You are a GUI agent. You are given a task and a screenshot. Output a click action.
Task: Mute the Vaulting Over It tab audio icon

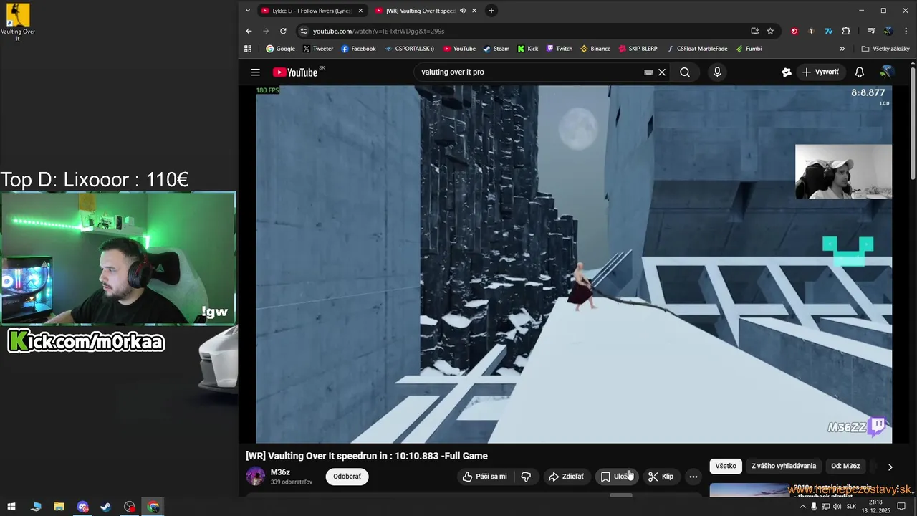pyautogui.click(x=463, y=11)
